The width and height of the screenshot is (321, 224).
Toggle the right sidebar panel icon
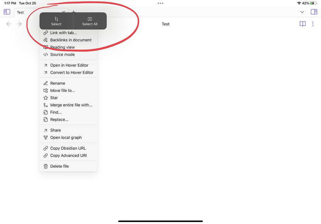click(314, 12)
